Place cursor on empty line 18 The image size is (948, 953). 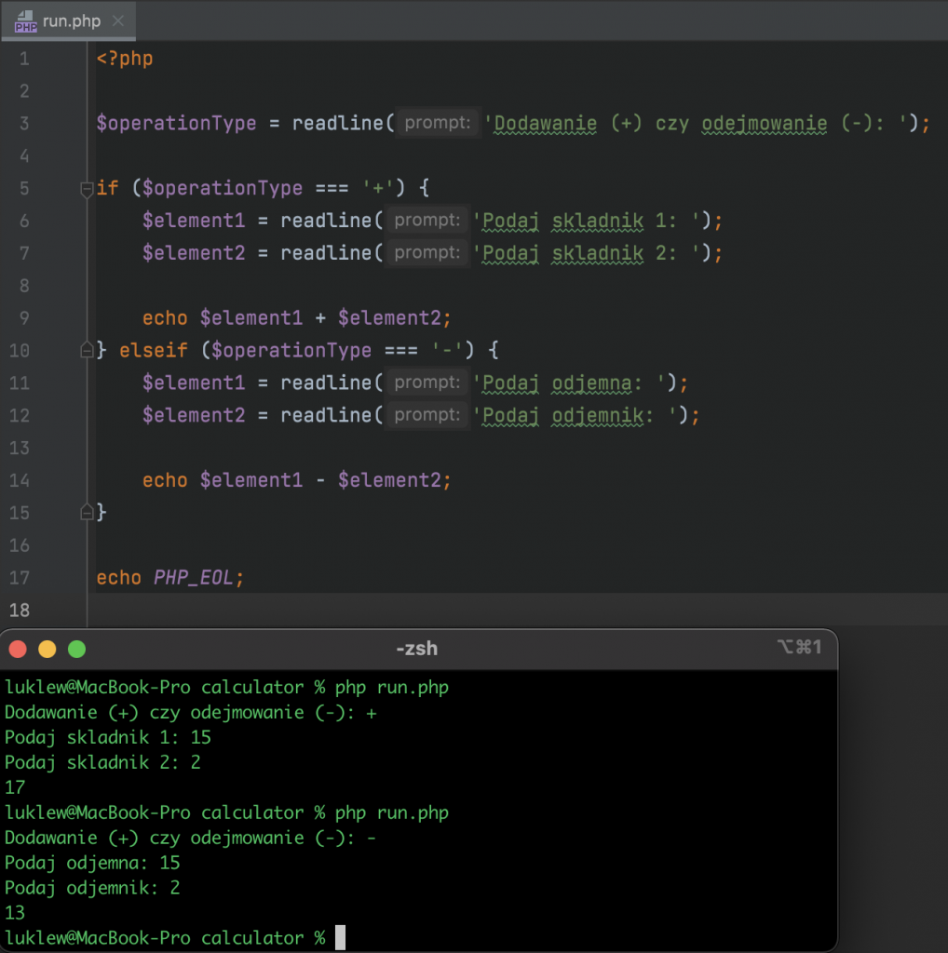tap(517, 610)
